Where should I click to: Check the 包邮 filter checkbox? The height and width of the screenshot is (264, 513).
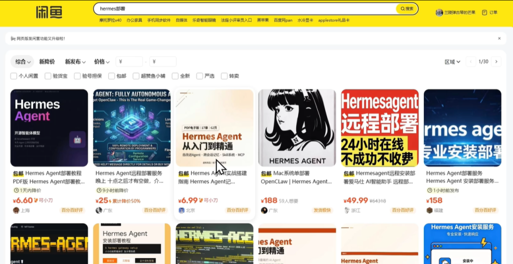tap(112, 76)
